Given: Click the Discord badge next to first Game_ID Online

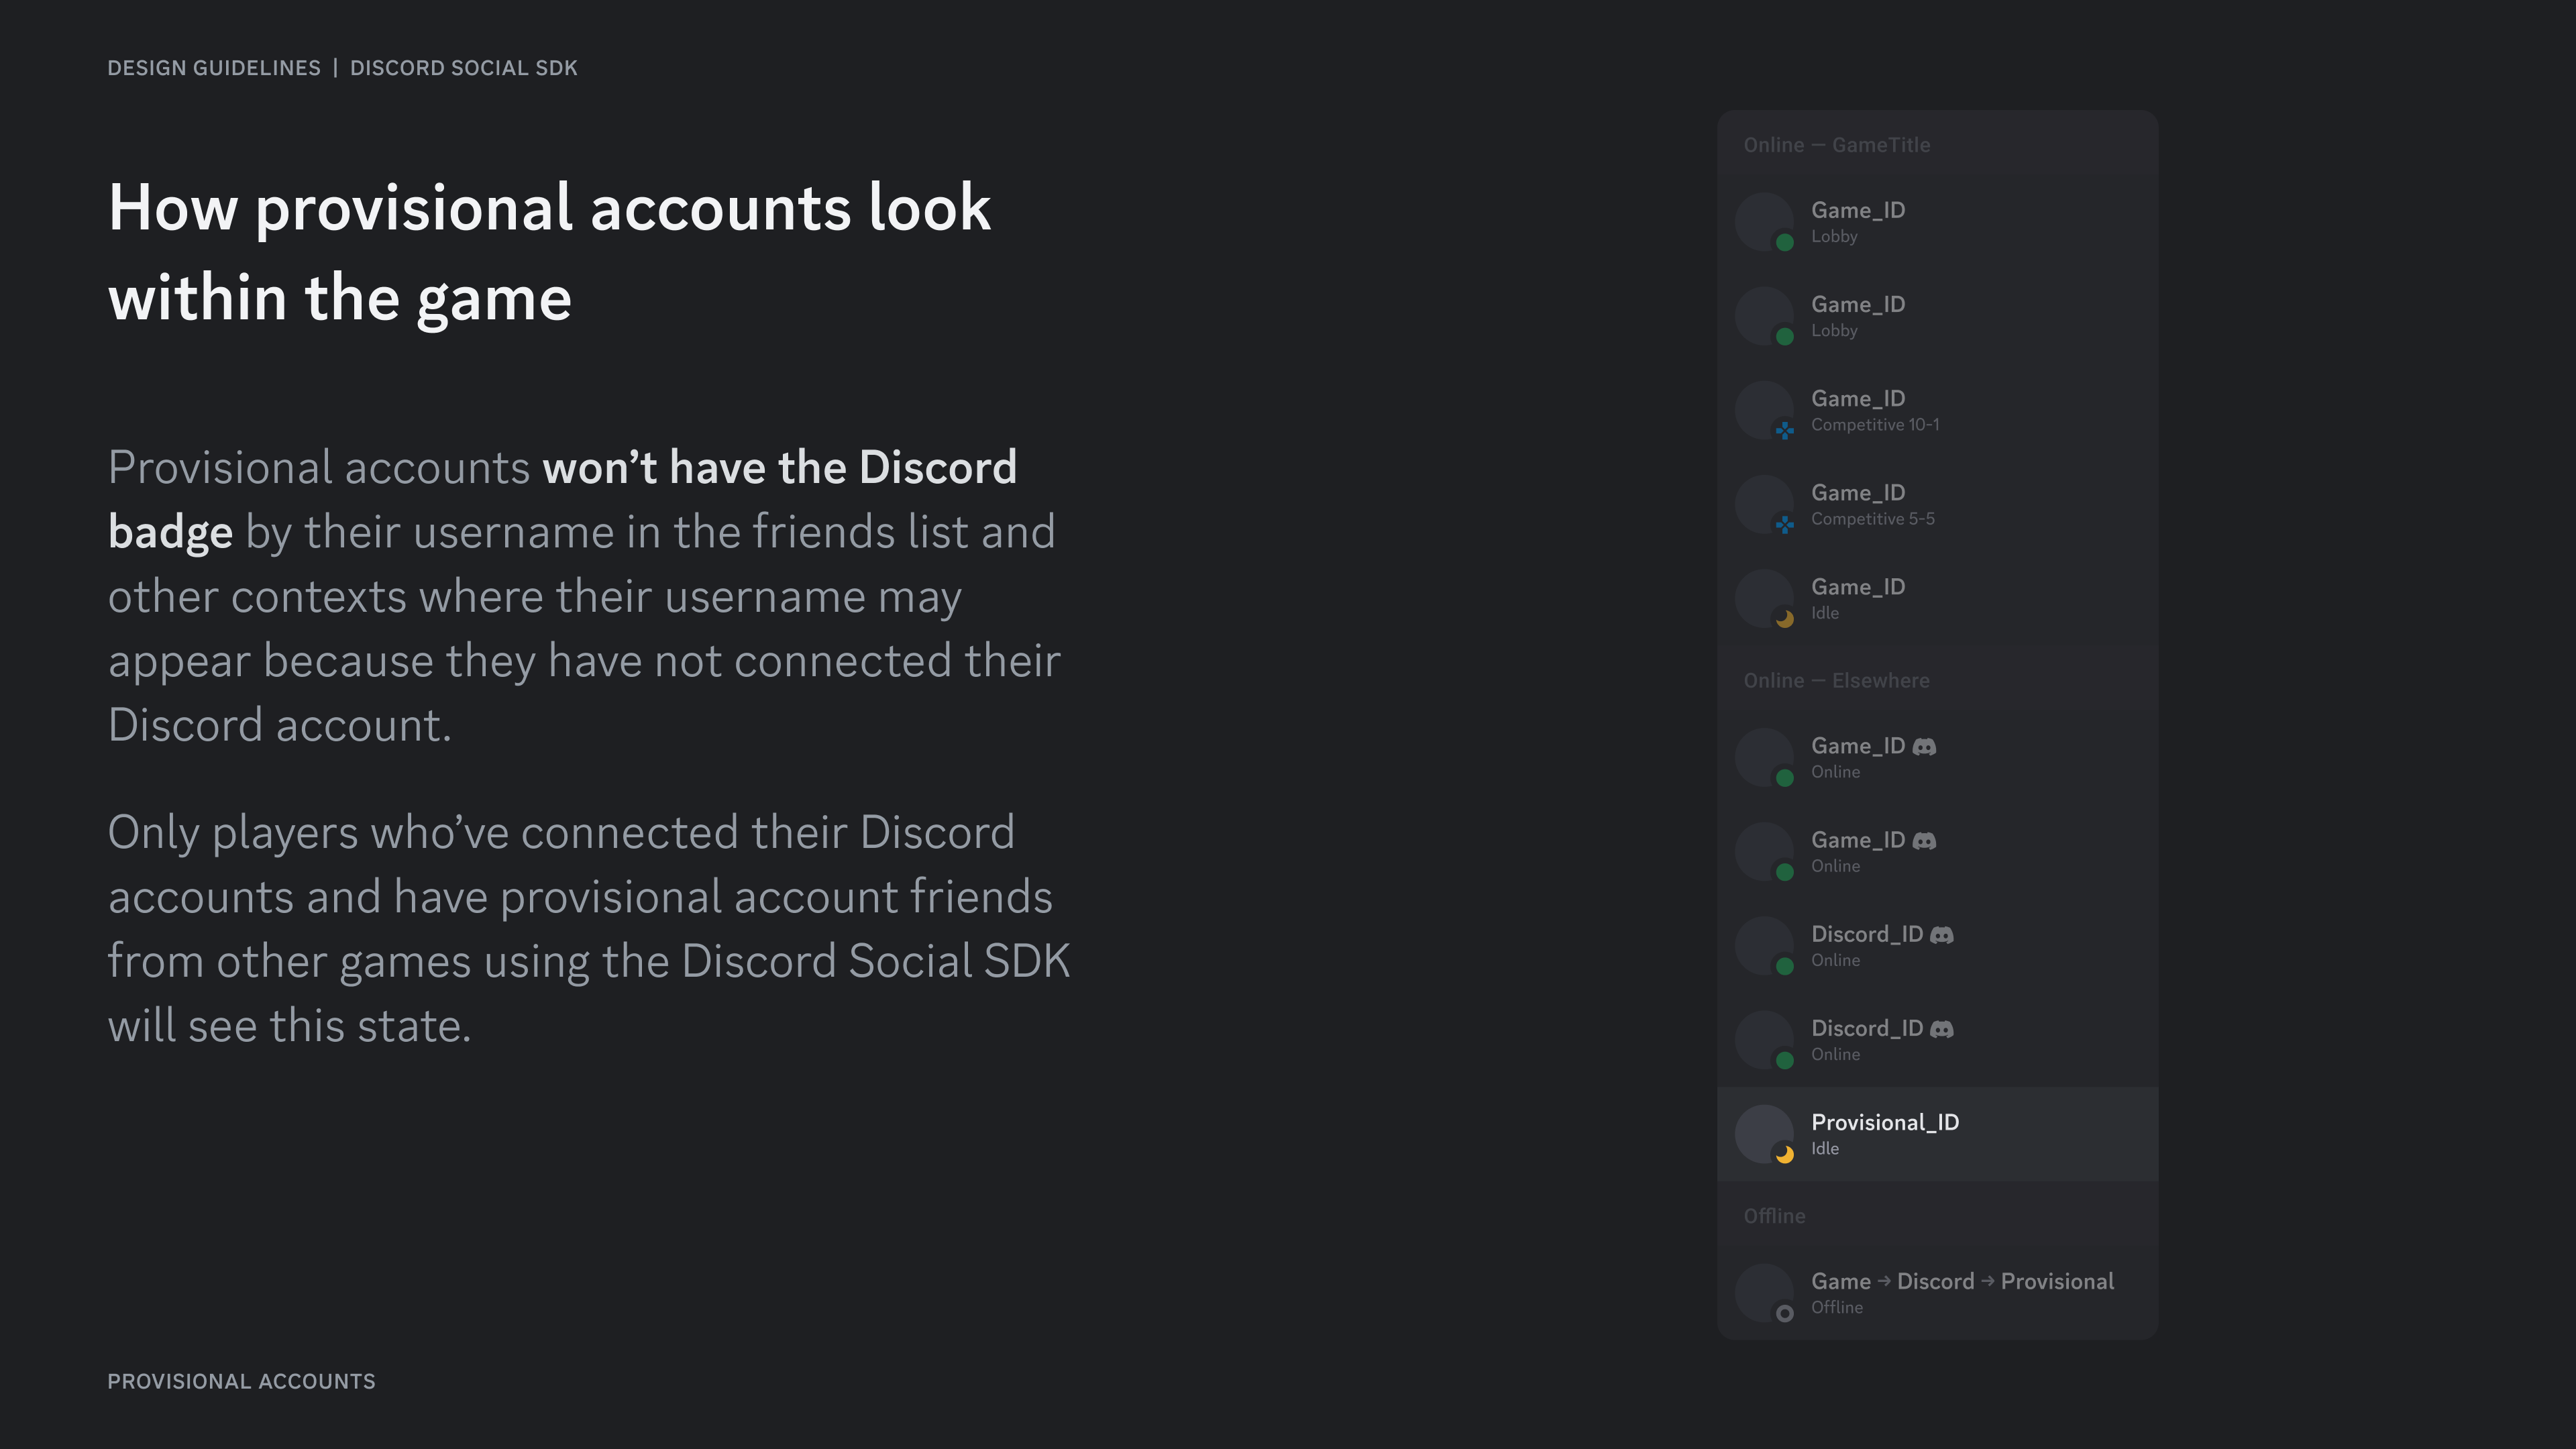Looking at the screenshot, I should 1925,746.
